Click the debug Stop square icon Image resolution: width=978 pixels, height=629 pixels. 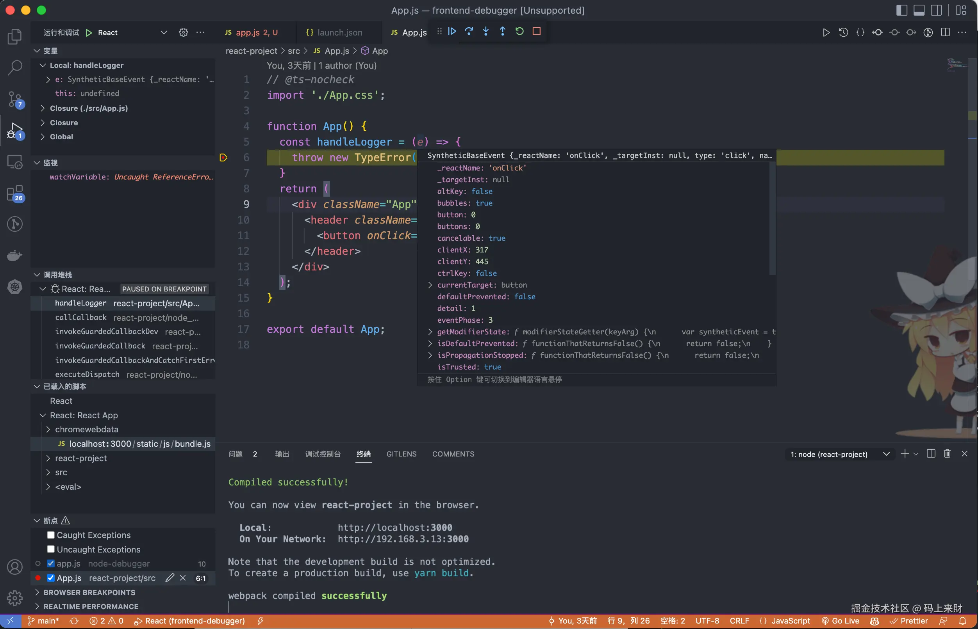coord(536,32)
